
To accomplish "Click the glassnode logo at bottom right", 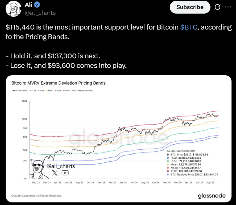I will click(212, 196).
